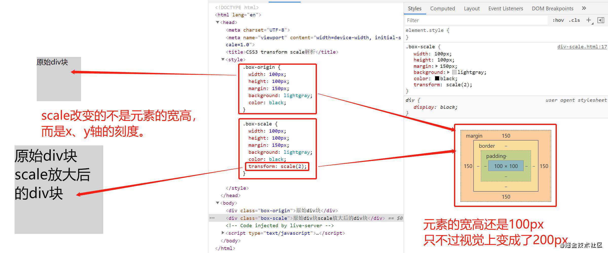The width and height of the screenshot is (608, 253).
Task: Click the closing </head> tag row
Action: click(230, 195)
